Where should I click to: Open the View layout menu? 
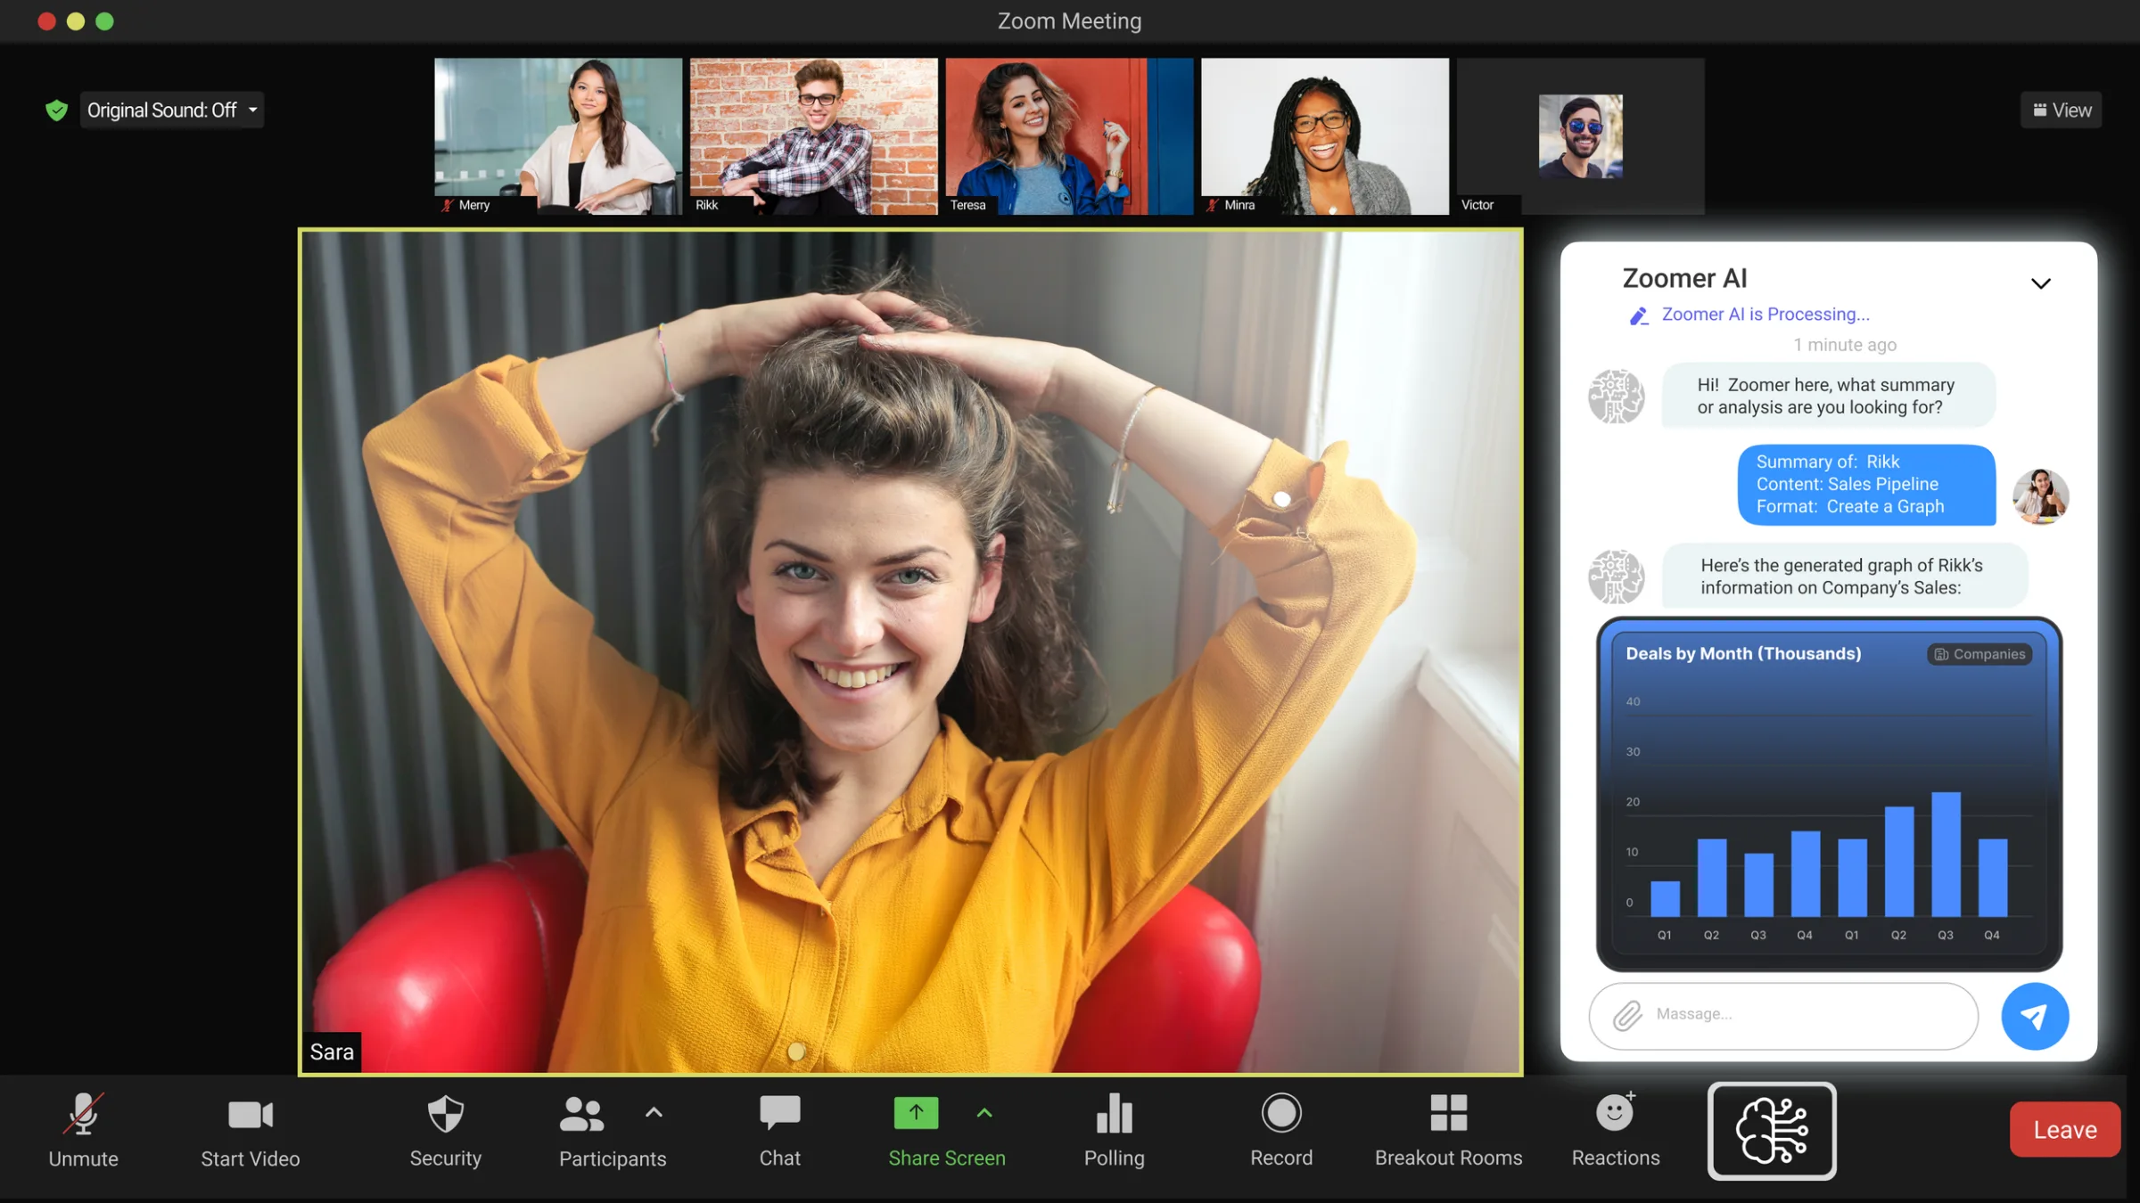(x=2062, y=110)
